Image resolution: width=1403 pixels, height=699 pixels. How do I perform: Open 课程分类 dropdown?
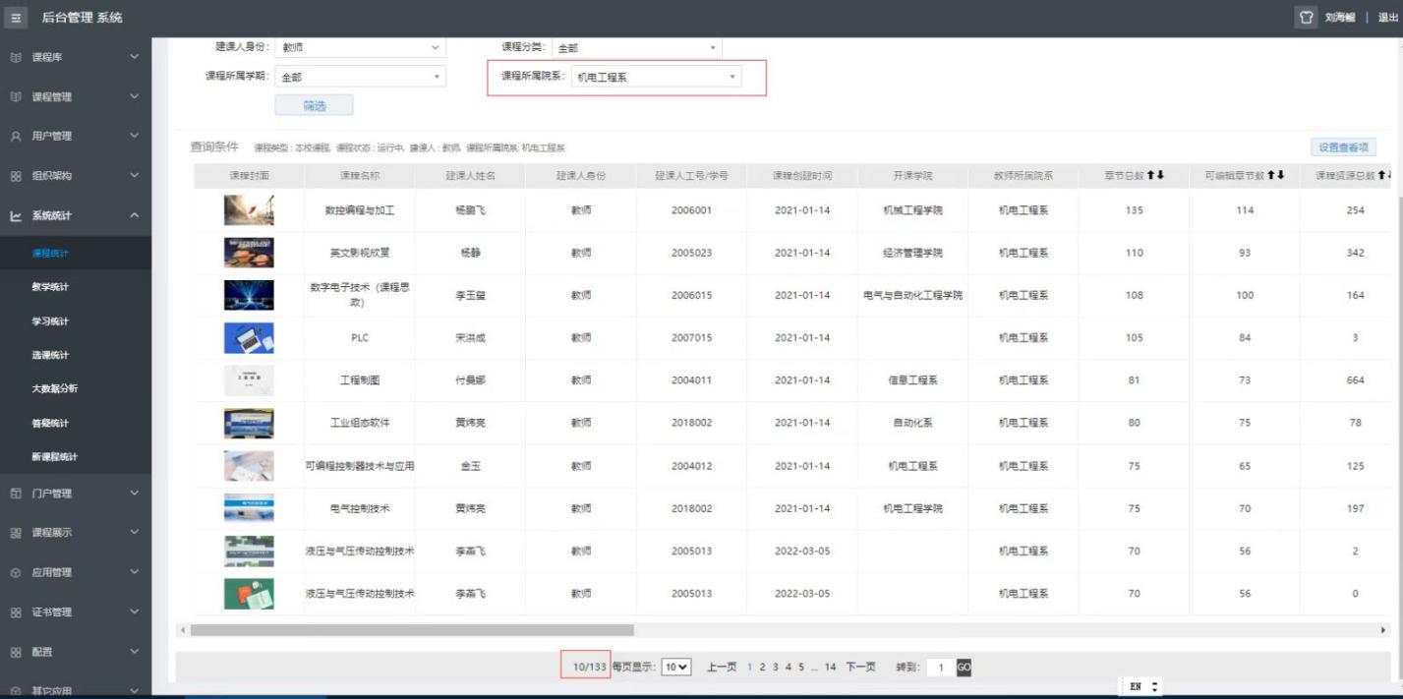tap(636, 47)
